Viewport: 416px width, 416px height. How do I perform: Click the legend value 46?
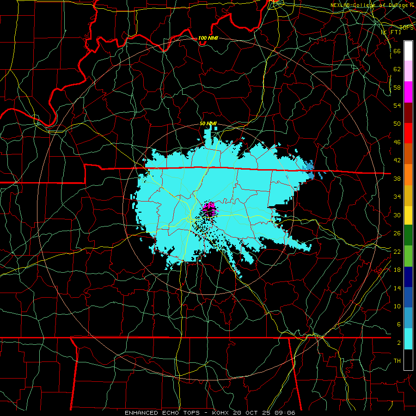(397, 142)
